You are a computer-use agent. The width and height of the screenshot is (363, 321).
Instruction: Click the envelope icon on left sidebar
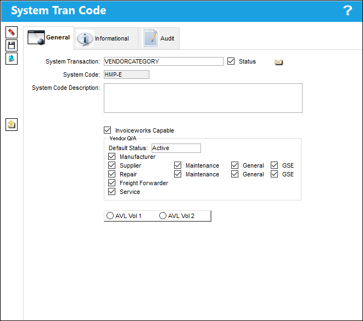click(x=12, y=125)
